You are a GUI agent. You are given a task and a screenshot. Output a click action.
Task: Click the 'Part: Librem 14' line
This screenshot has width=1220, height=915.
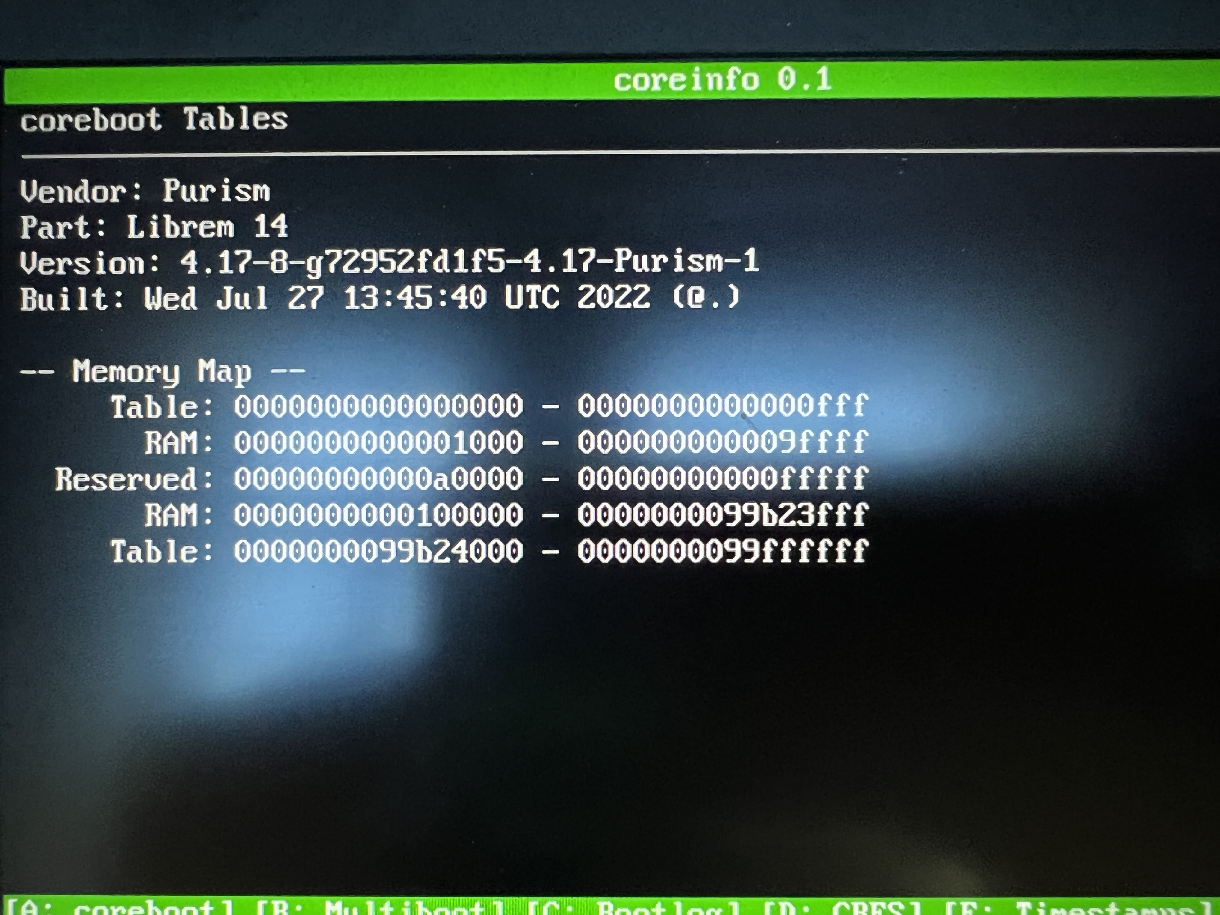(154, 227)
